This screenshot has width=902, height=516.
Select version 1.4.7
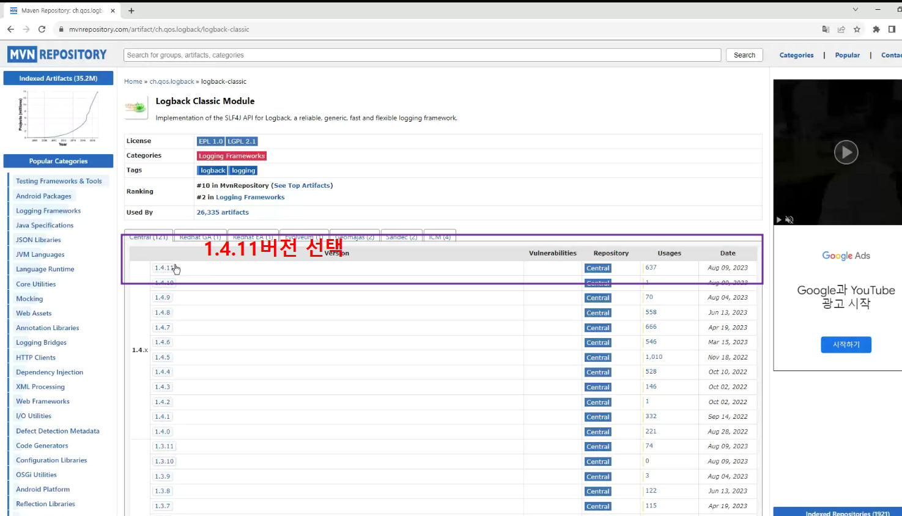click(x=163, y=328)
